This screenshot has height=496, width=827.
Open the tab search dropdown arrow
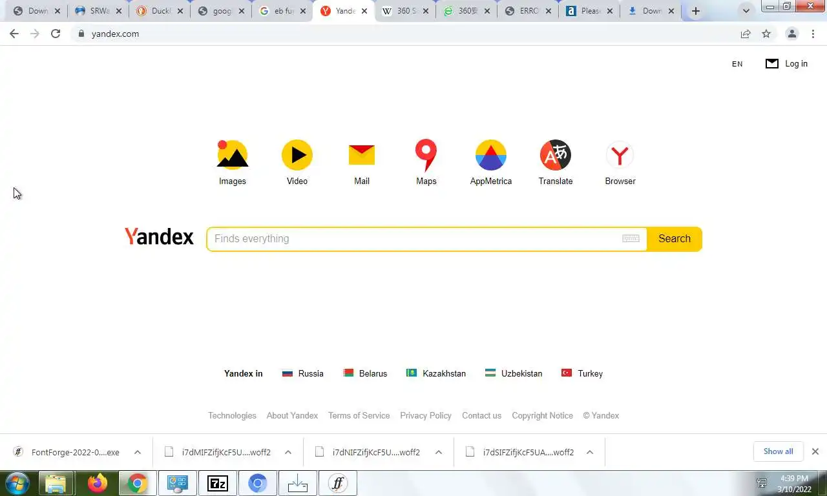[746, 11]
